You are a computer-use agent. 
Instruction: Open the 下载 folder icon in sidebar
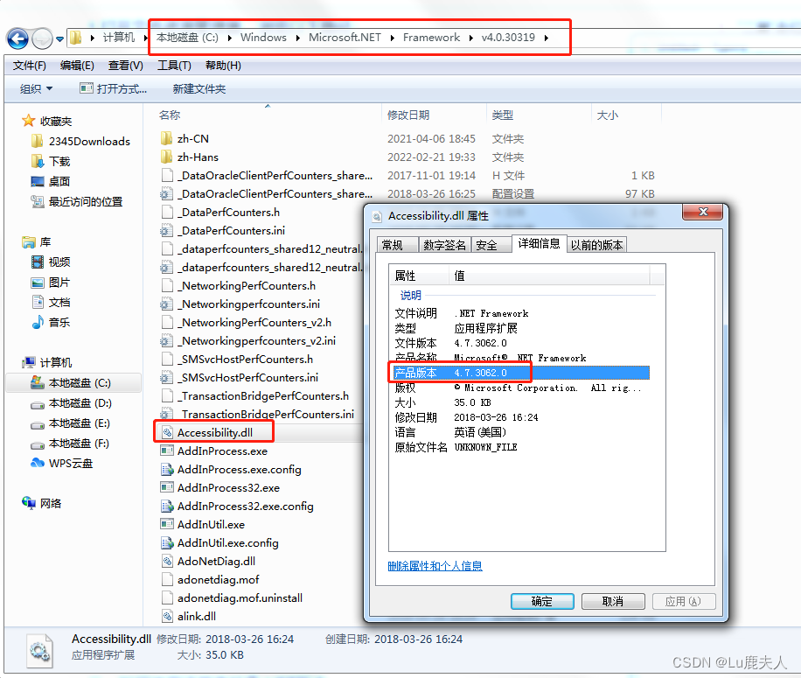pos(38,162)
